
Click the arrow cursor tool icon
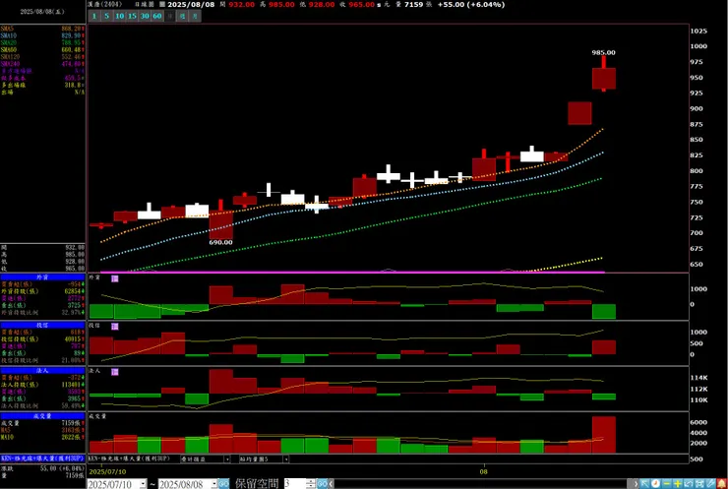pos(644,484)
